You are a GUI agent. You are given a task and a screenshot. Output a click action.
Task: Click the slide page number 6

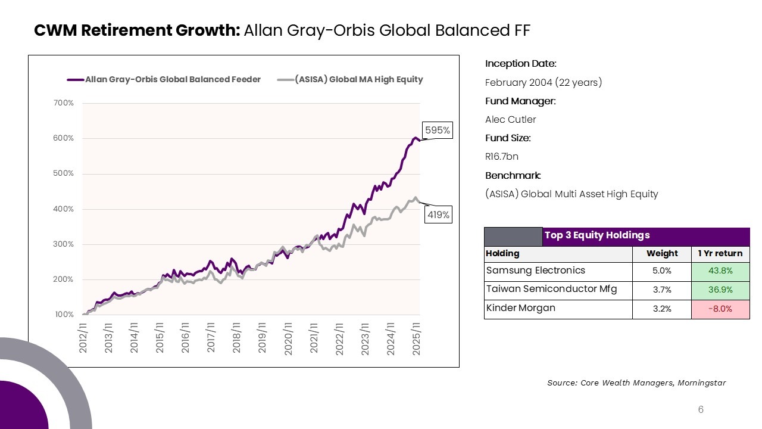tap(701, 409)
